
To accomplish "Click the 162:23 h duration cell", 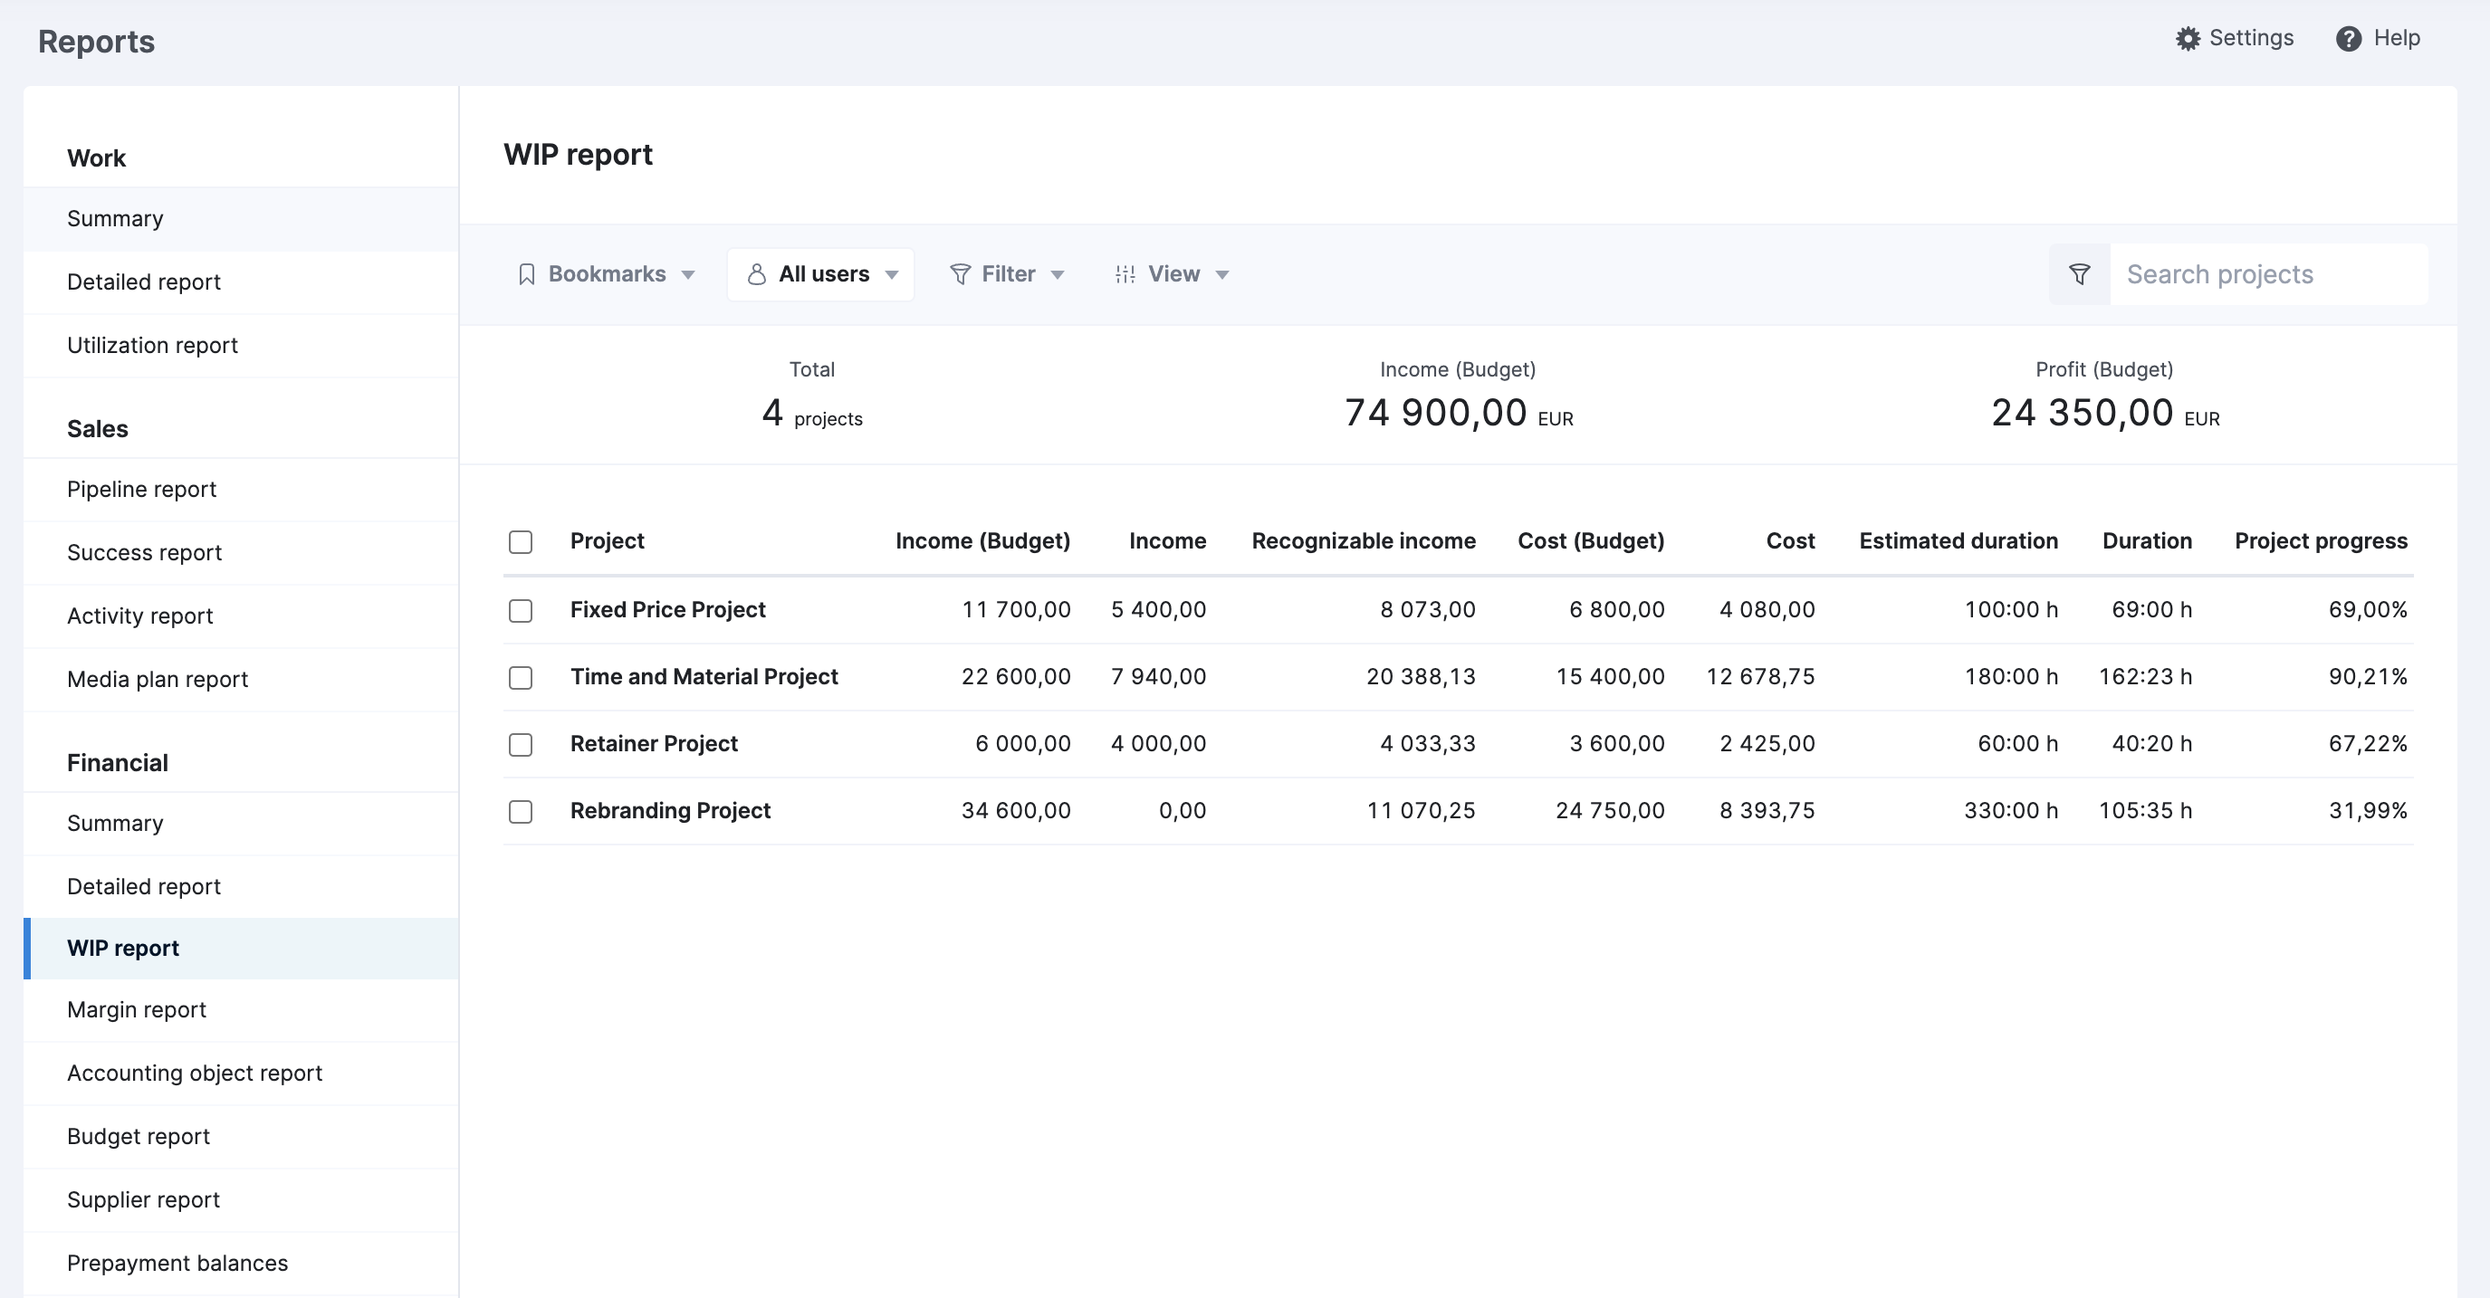I will pyautogui.click(x=2145, y=676).
